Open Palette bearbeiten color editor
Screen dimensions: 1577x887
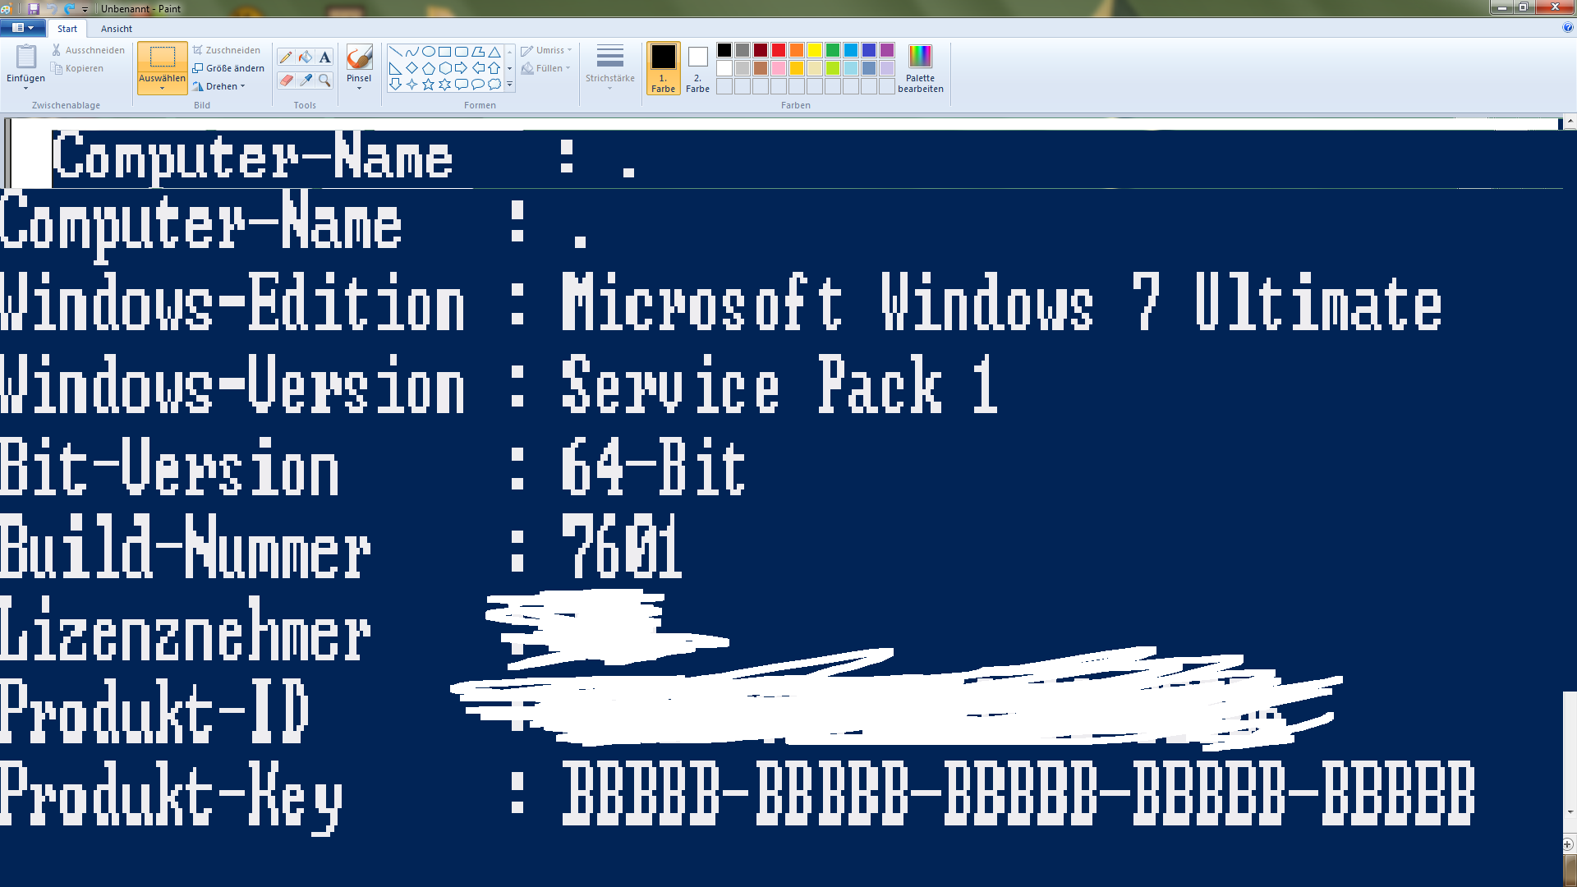point(921,68)
